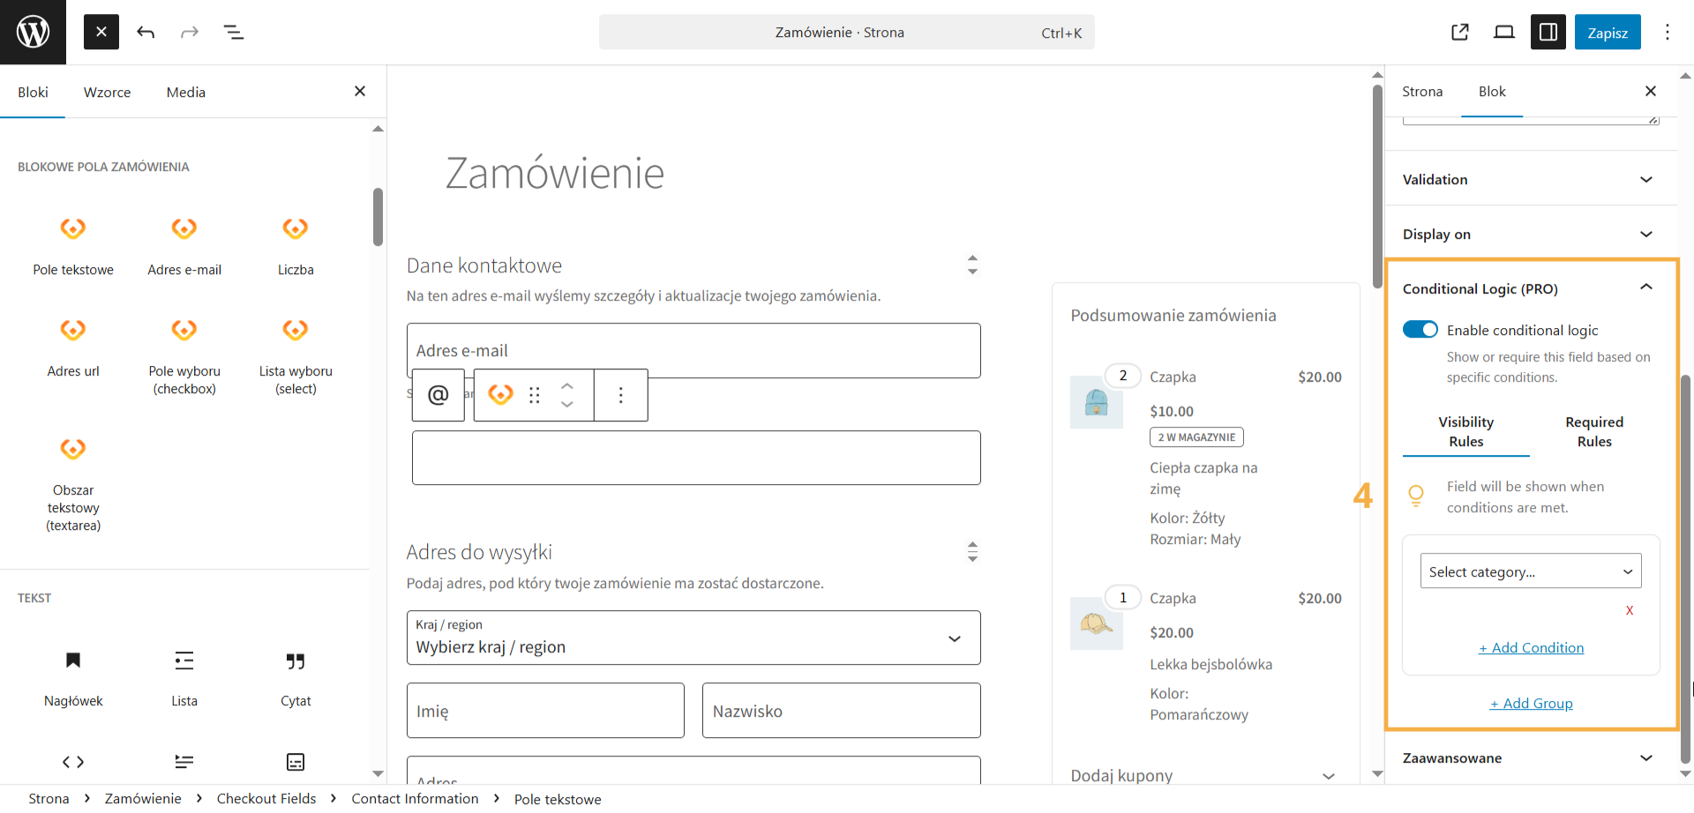Switch to the Wzorce tab
Viewport: 1694px width, 813px height.
pyautogui.click(x=107, y=92)
